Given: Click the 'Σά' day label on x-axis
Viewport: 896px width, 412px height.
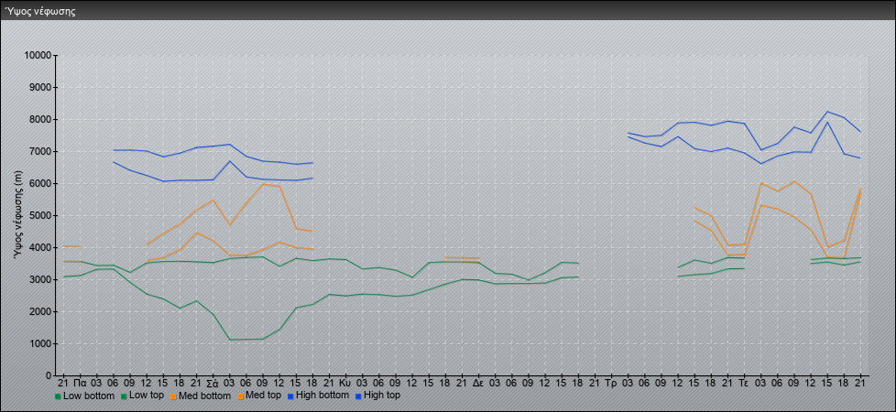Looking at the screenshot, I should pyautogui.click(x=213, y=384).
